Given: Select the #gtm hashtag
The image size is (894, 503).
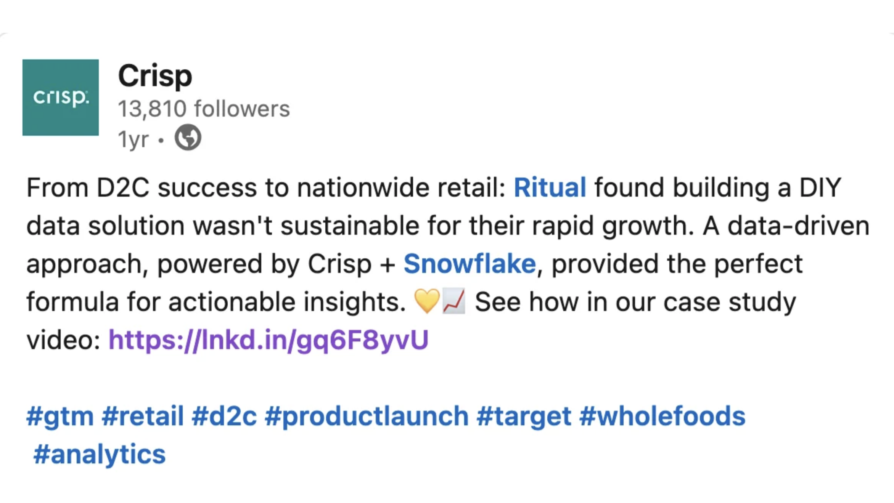Looking at the screenshot, I should (x=60, y=416).
